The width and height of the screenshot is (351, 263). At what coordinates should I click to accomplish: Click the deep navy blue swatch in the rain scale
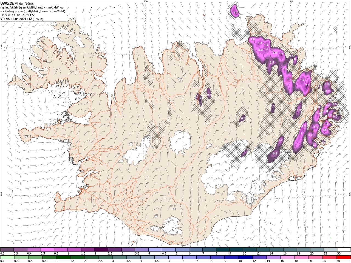(245, 257)
